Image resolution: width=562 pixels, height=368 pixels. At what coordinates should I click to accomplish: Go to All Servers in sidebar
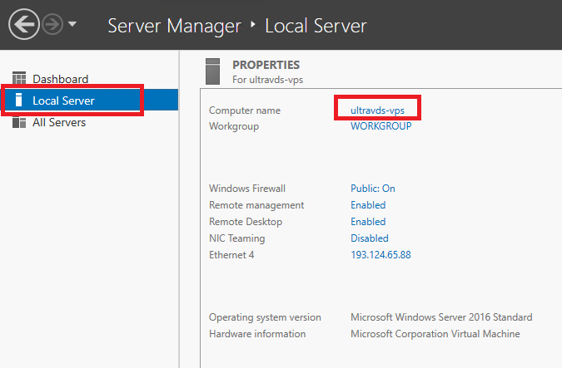pos(59,122)
